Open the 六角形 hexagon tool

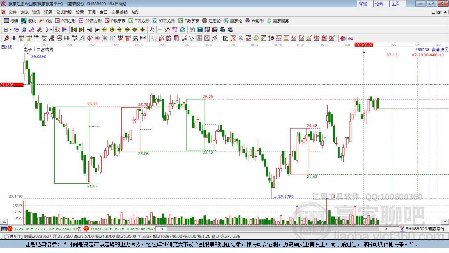click(x=254, y=21)
